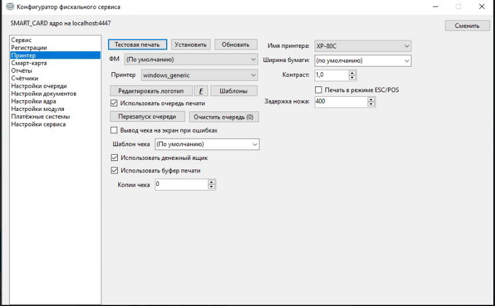Click the 'Задержка ножа' value field

click(341, 102)
